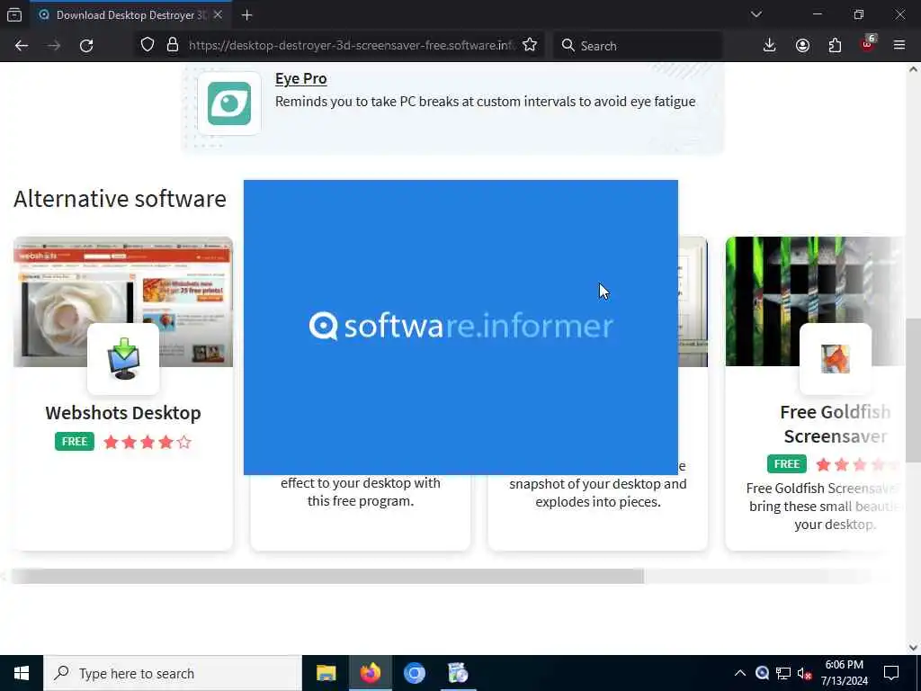Open Eye Pro link
The image size is (921, 691).
300,79
